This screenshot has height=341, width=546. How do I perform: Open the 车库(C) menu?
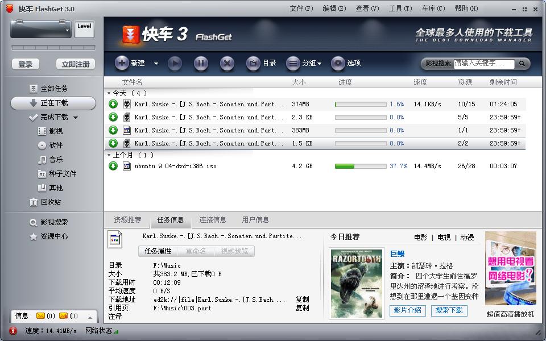click(433, 9)
